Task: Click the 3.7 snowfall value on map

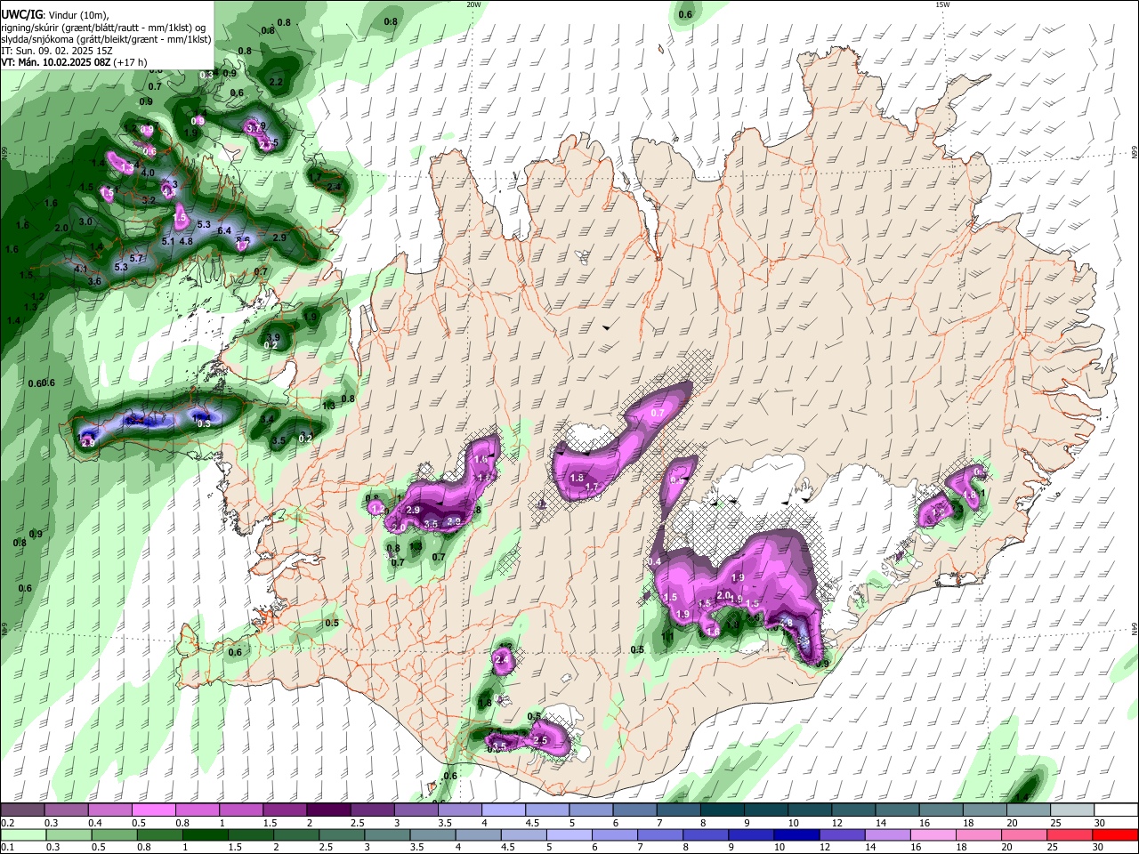Action: [254, 128]
